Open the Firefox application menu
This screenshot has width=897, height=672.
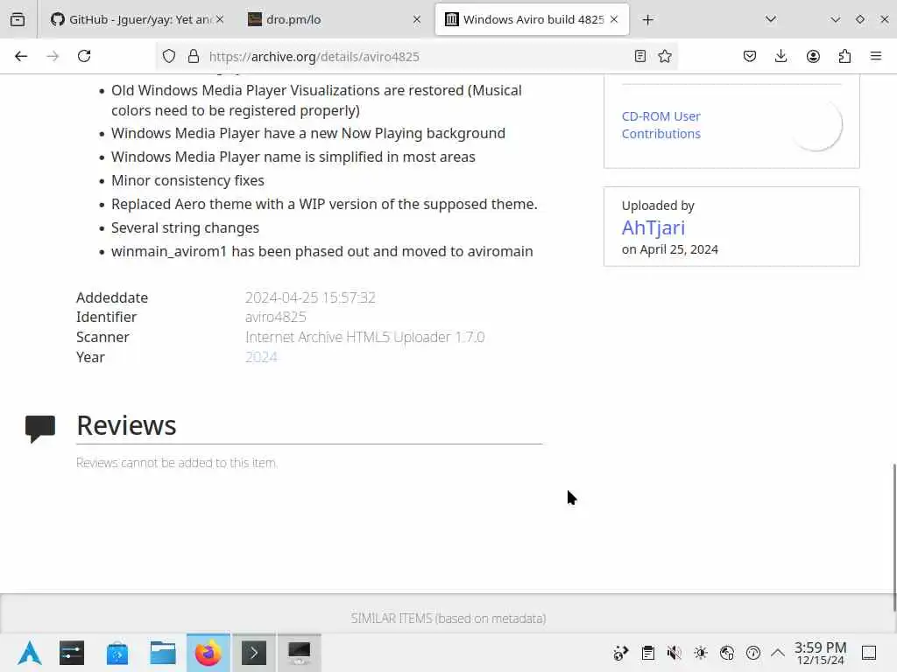876,56
